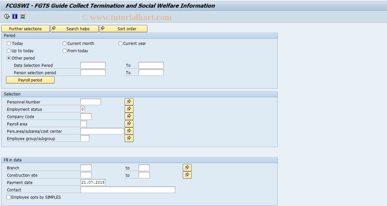The height and width of the screenshot is (206, 387).
Task: Click the Get variant icon
Action: tap(23, 17)
